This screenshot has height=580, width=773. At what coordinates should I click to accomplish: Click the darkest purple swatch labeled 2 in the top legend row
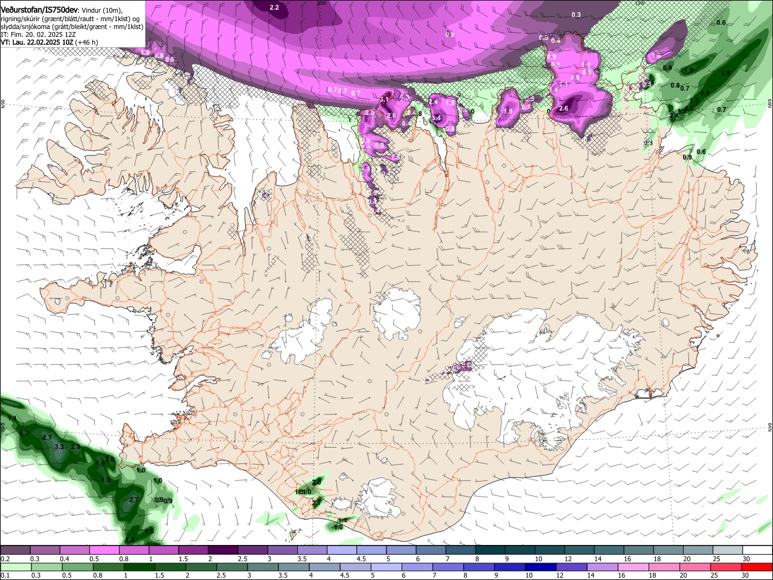[223, 550]
